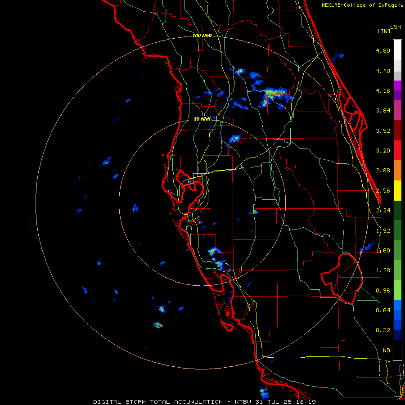405x405 pixels.
Task: Pick the dark red legend swatch
Action: [397, 130]
